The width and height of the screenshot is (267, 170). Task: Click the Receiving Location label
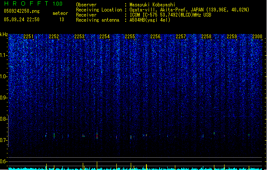[x=99, y=10]
